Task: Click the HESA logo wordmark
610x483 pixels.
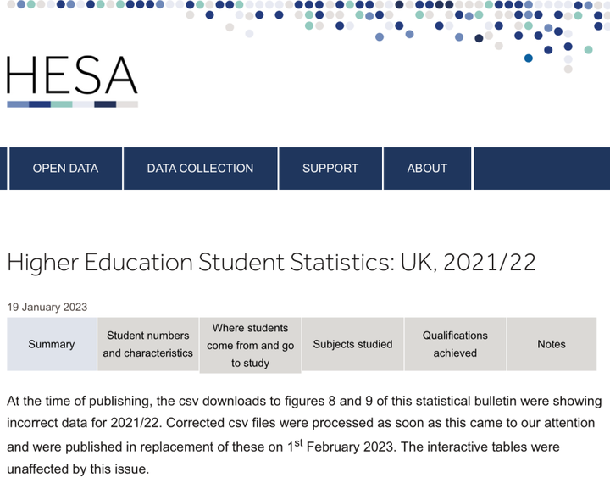Action: [72, 75]
